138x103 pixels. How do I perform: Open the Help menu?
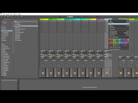coord(19,14)
